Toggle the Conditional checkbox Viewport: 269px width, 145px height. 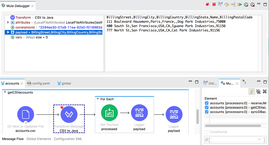[x=207, y=132]
